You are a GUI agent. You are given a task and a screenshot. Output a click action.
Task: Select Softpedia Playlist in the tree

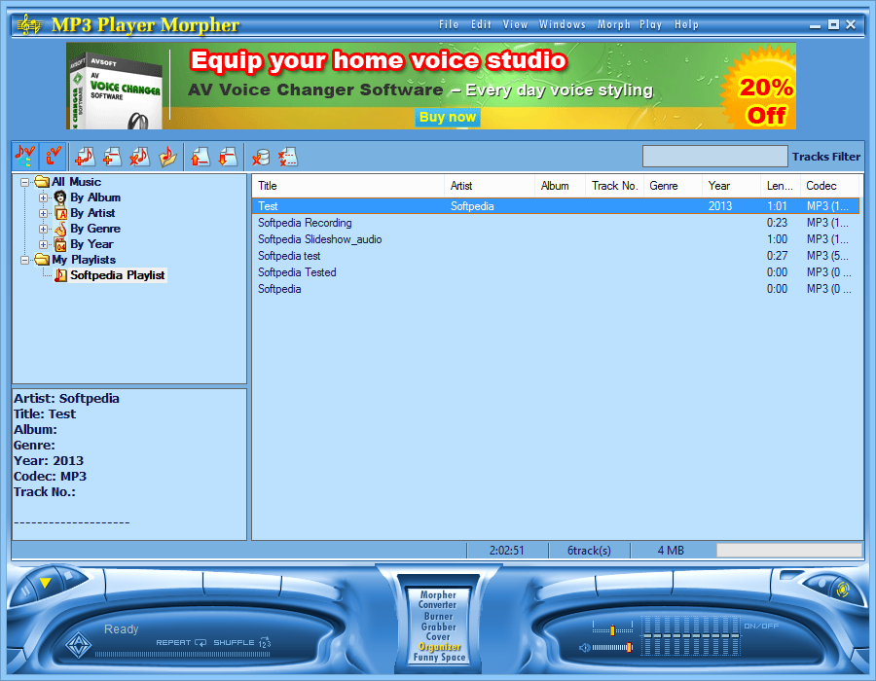tap(118, 275)
